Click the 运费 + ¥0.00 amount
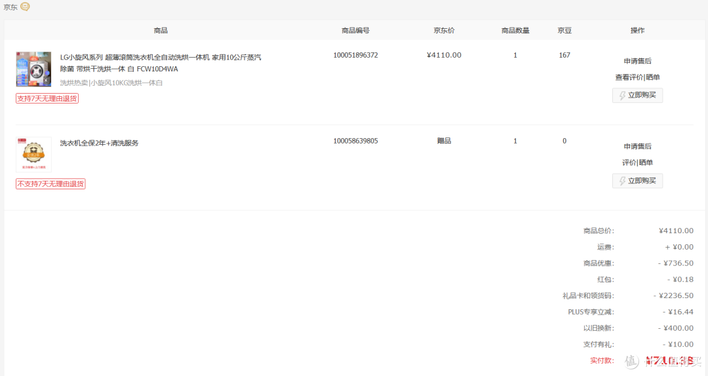This screenshot has width=708, height=376. 679,247
